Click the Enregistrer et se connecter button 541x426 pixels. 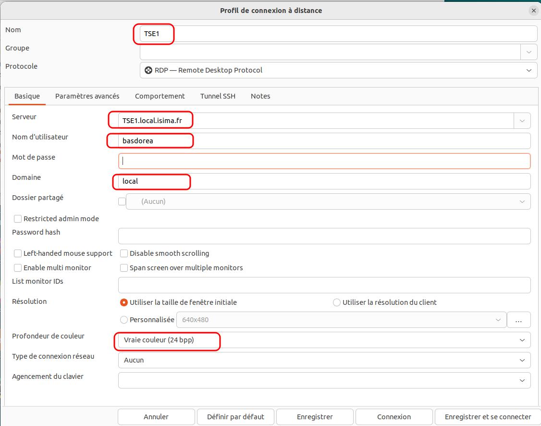(x=488, y=417)
